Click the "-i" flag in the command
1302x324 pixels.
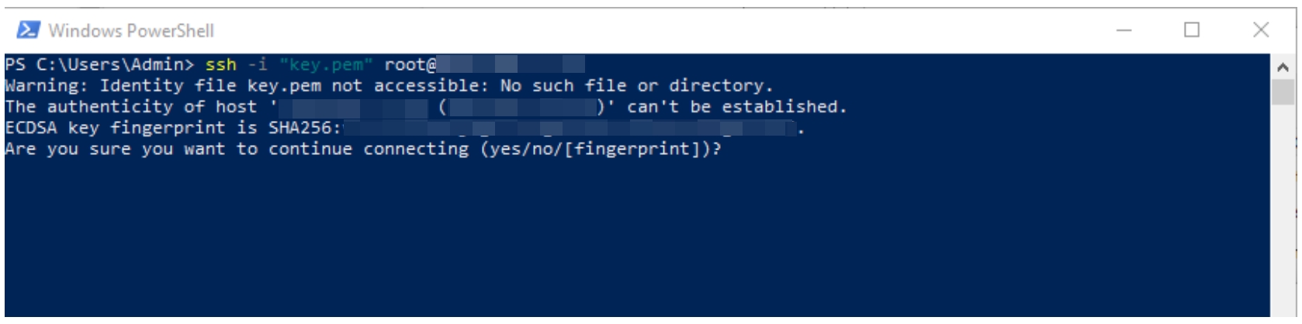[257, 65]
